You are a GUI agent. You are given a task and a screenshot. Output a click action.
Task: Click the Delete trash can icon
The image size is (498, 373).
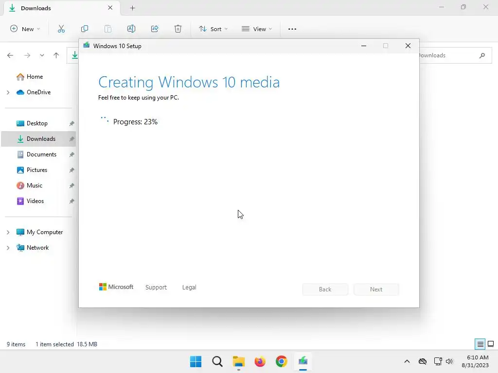coord(178,29)
